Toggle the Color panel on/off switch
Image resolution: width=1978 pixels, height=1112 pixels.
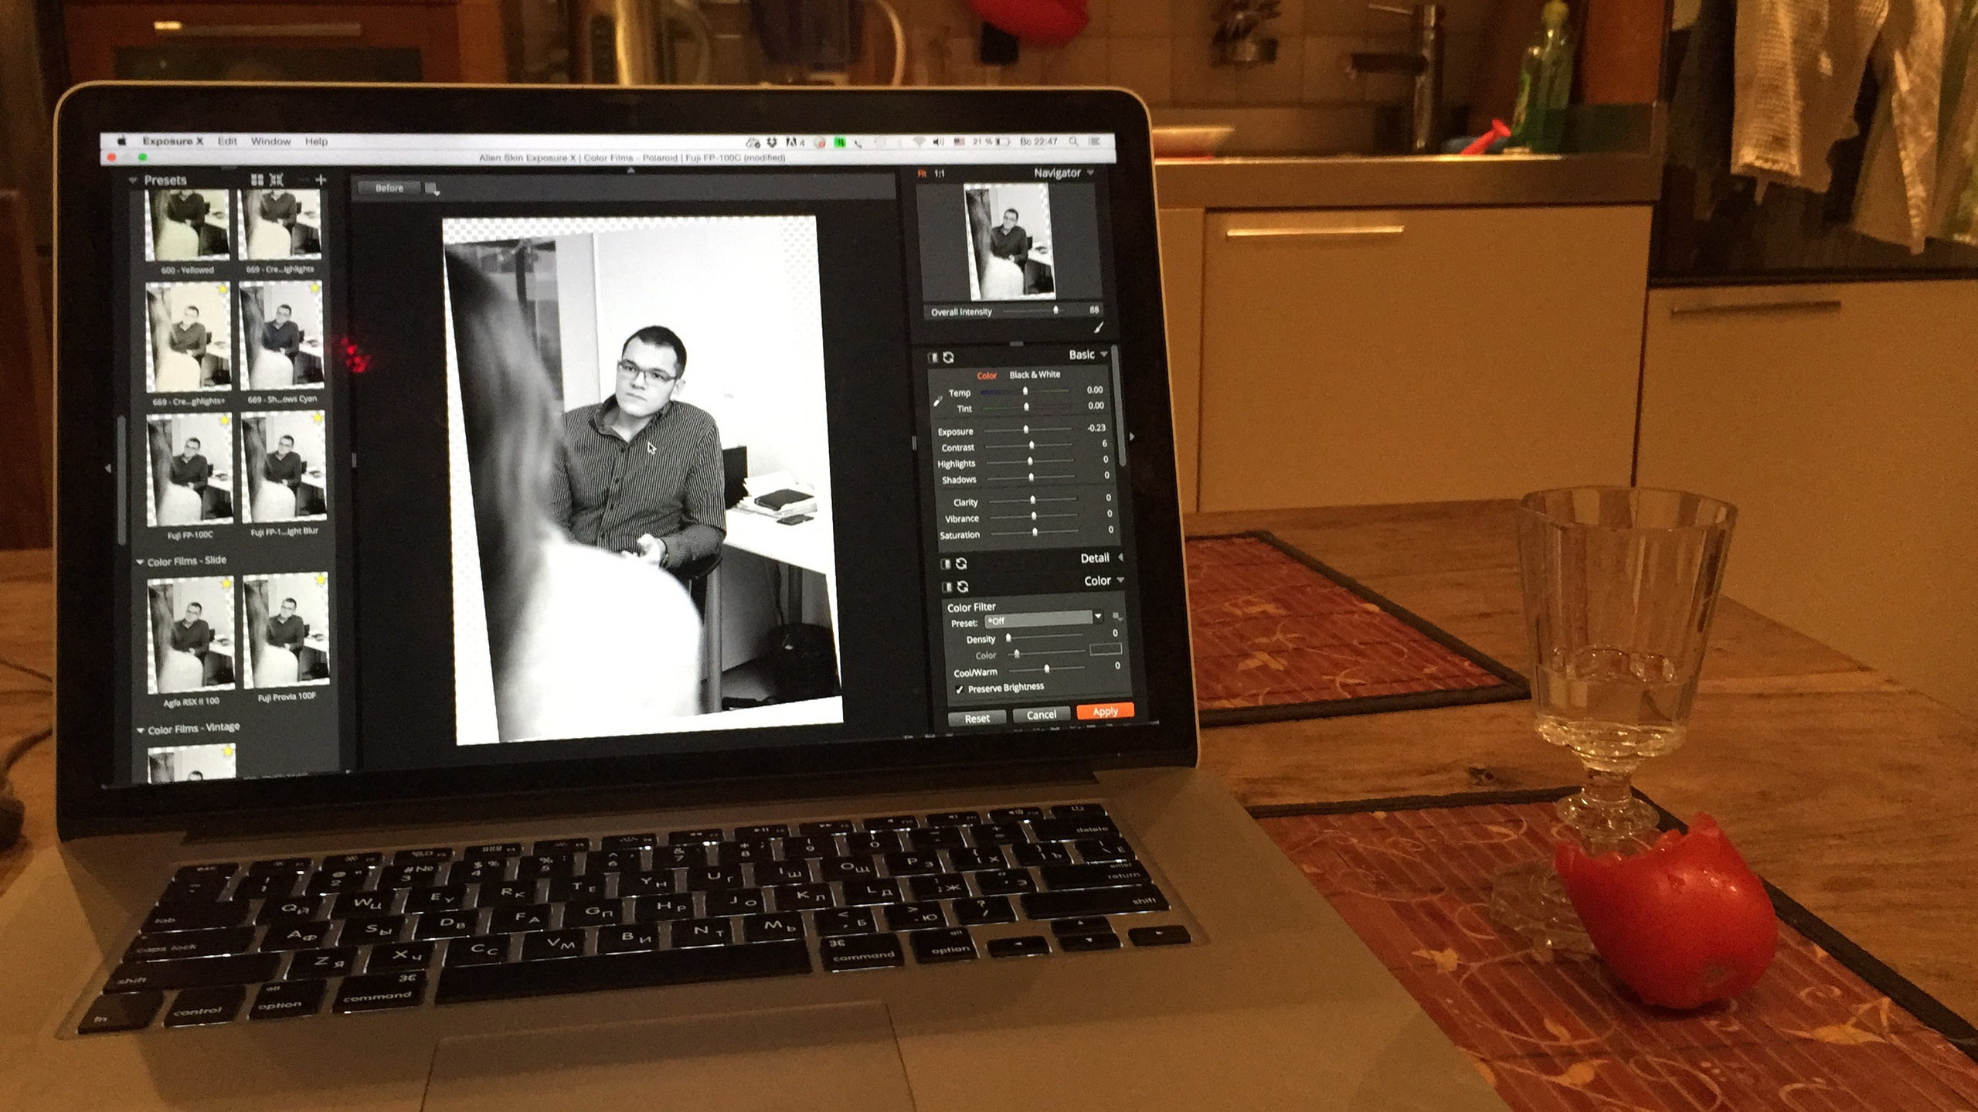(947, 587)
